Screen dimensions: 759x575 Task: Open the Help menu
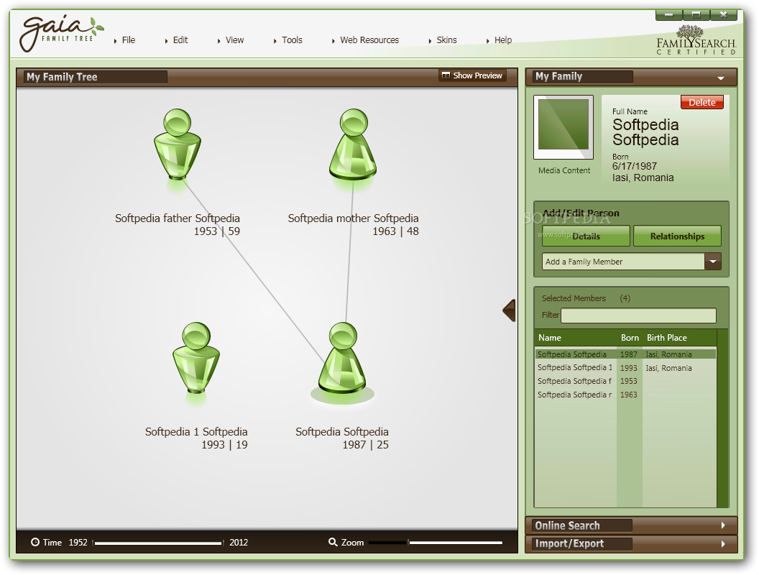[503, 40]
